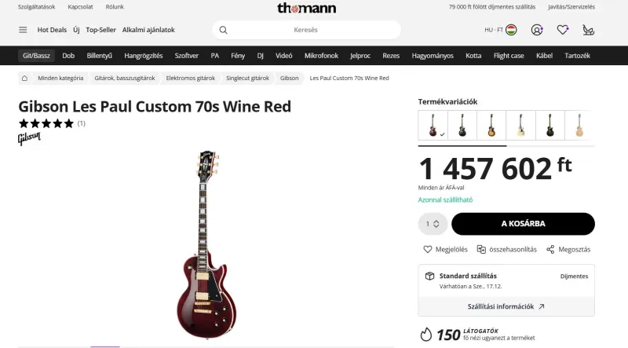Open the Git/Bassz category tab
Screen dimensions: 628x348
(37, 56)
